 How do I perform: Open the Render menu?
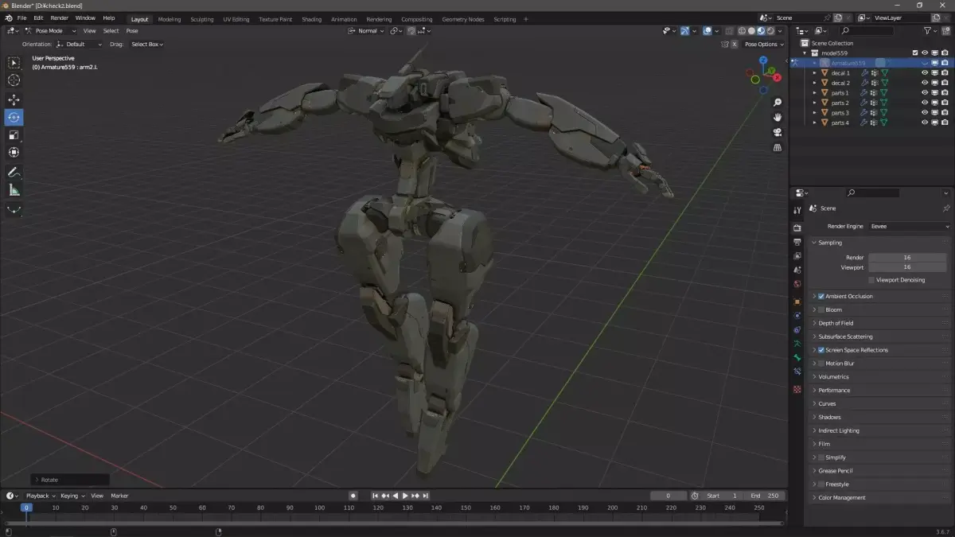click(60, 18)
